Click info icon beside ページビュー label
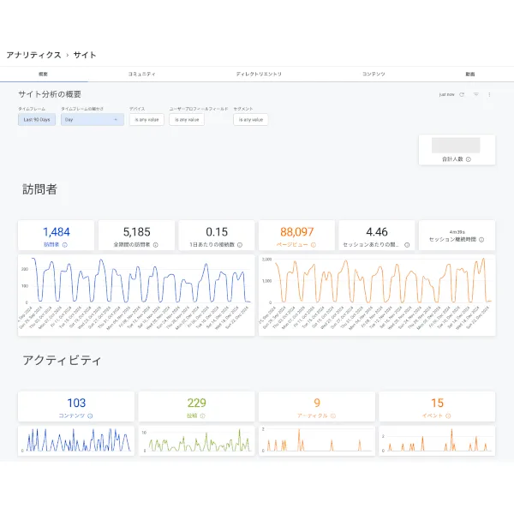 (x=312, y=244)
